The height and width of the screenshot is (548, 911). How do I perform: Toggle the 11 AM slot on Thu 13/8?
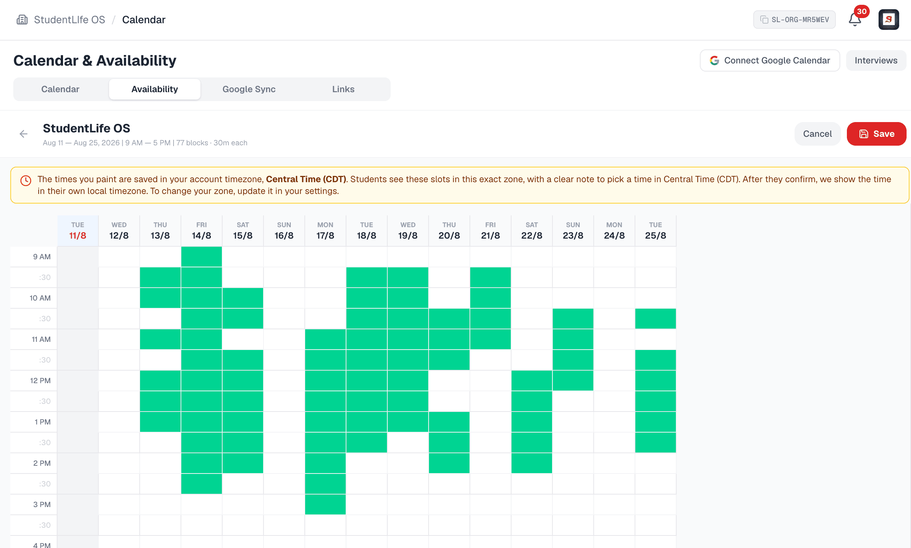(x=160, y=339)
